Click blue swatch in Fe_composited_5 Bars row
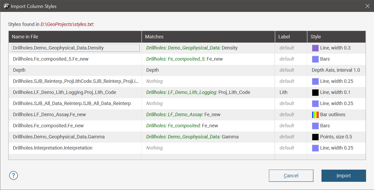Viewport: 374px width, 190px height. point(315,59)
